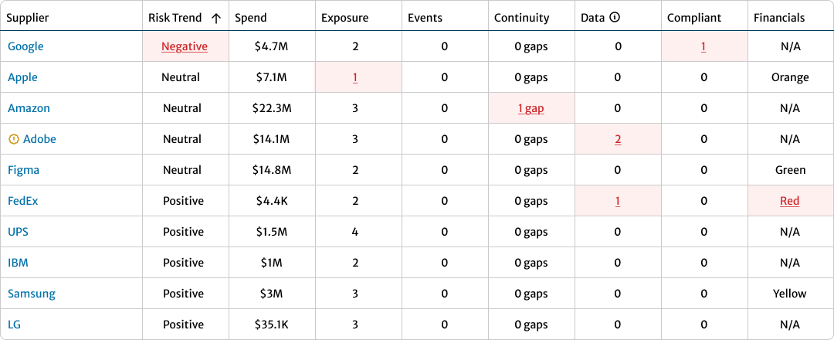Open the Amazon supplier link
This screenshot has width=834, height=340.
(x=29, y=108)
